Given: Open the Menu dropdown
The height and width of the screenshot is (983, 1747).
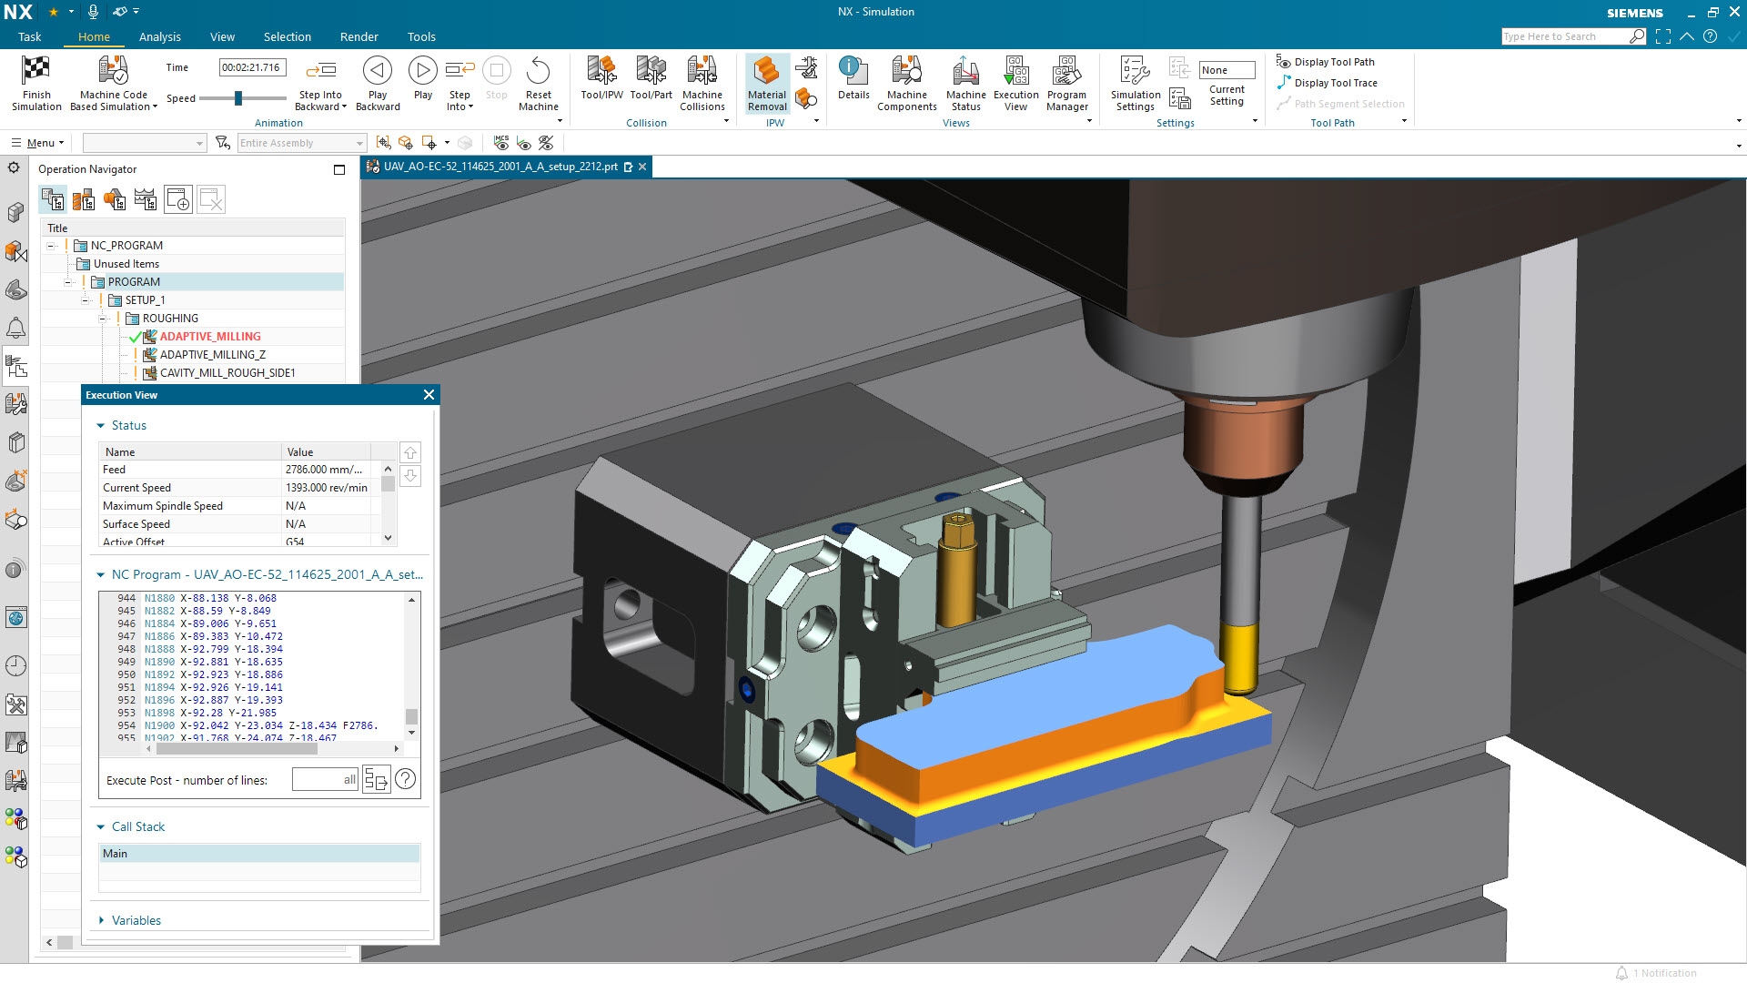Looking at the screenshot, I should (x=37, y=143).
